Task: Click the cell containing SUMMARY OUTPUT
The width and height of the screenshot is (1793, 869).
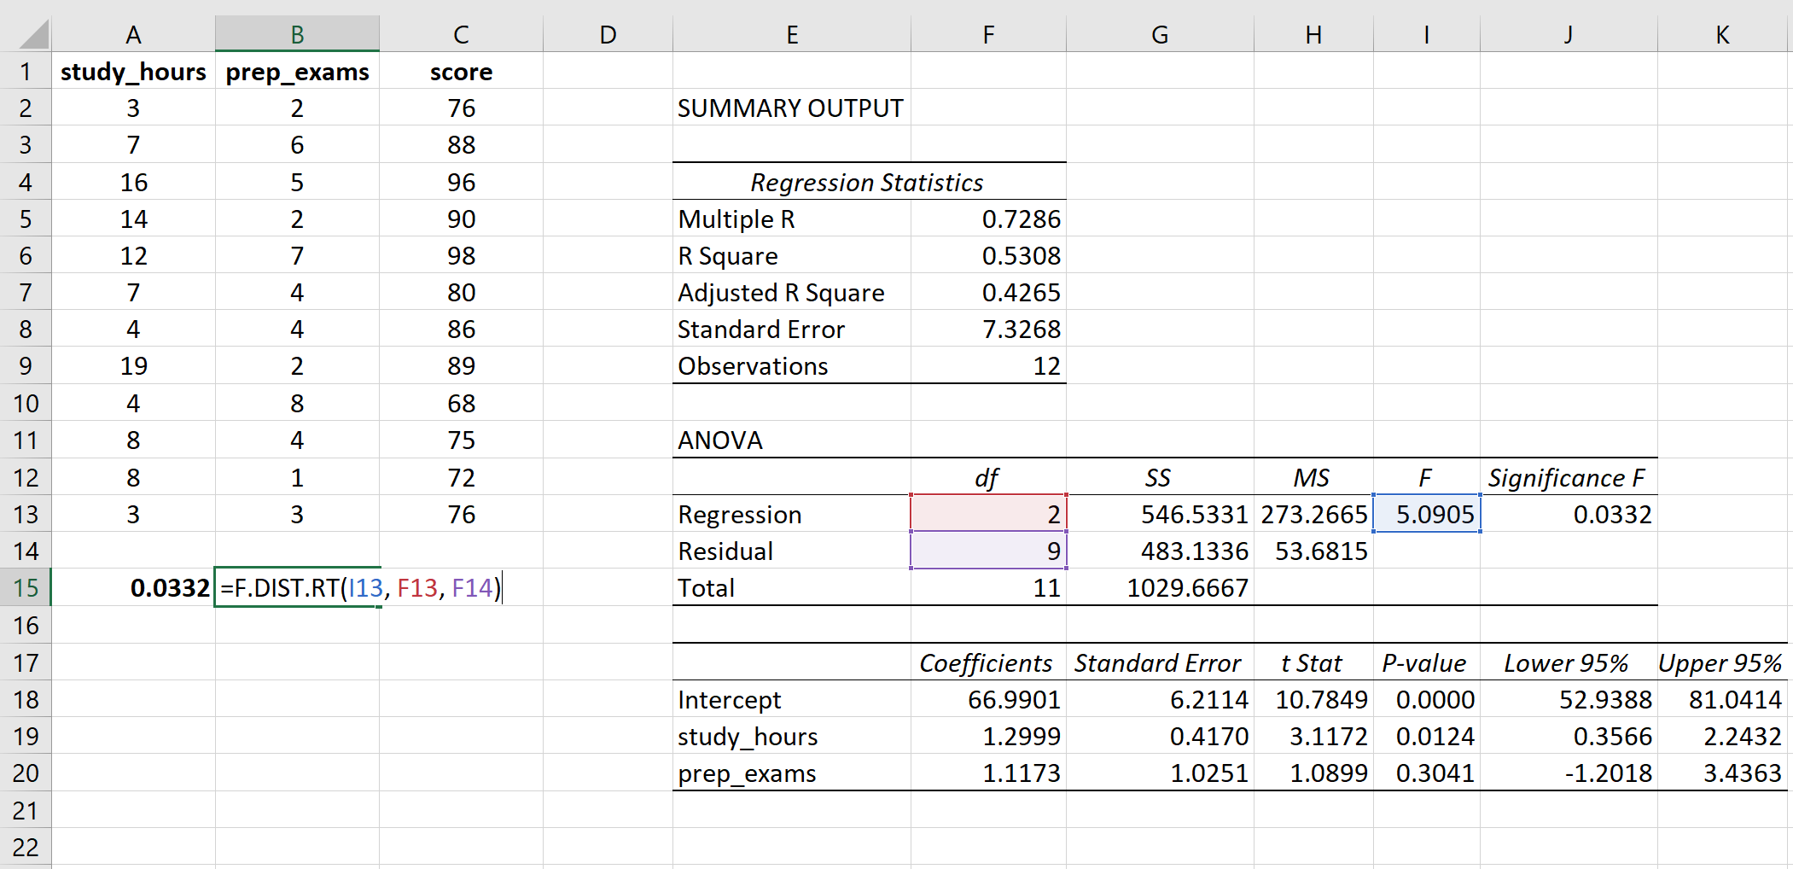Action: point(789,108)
